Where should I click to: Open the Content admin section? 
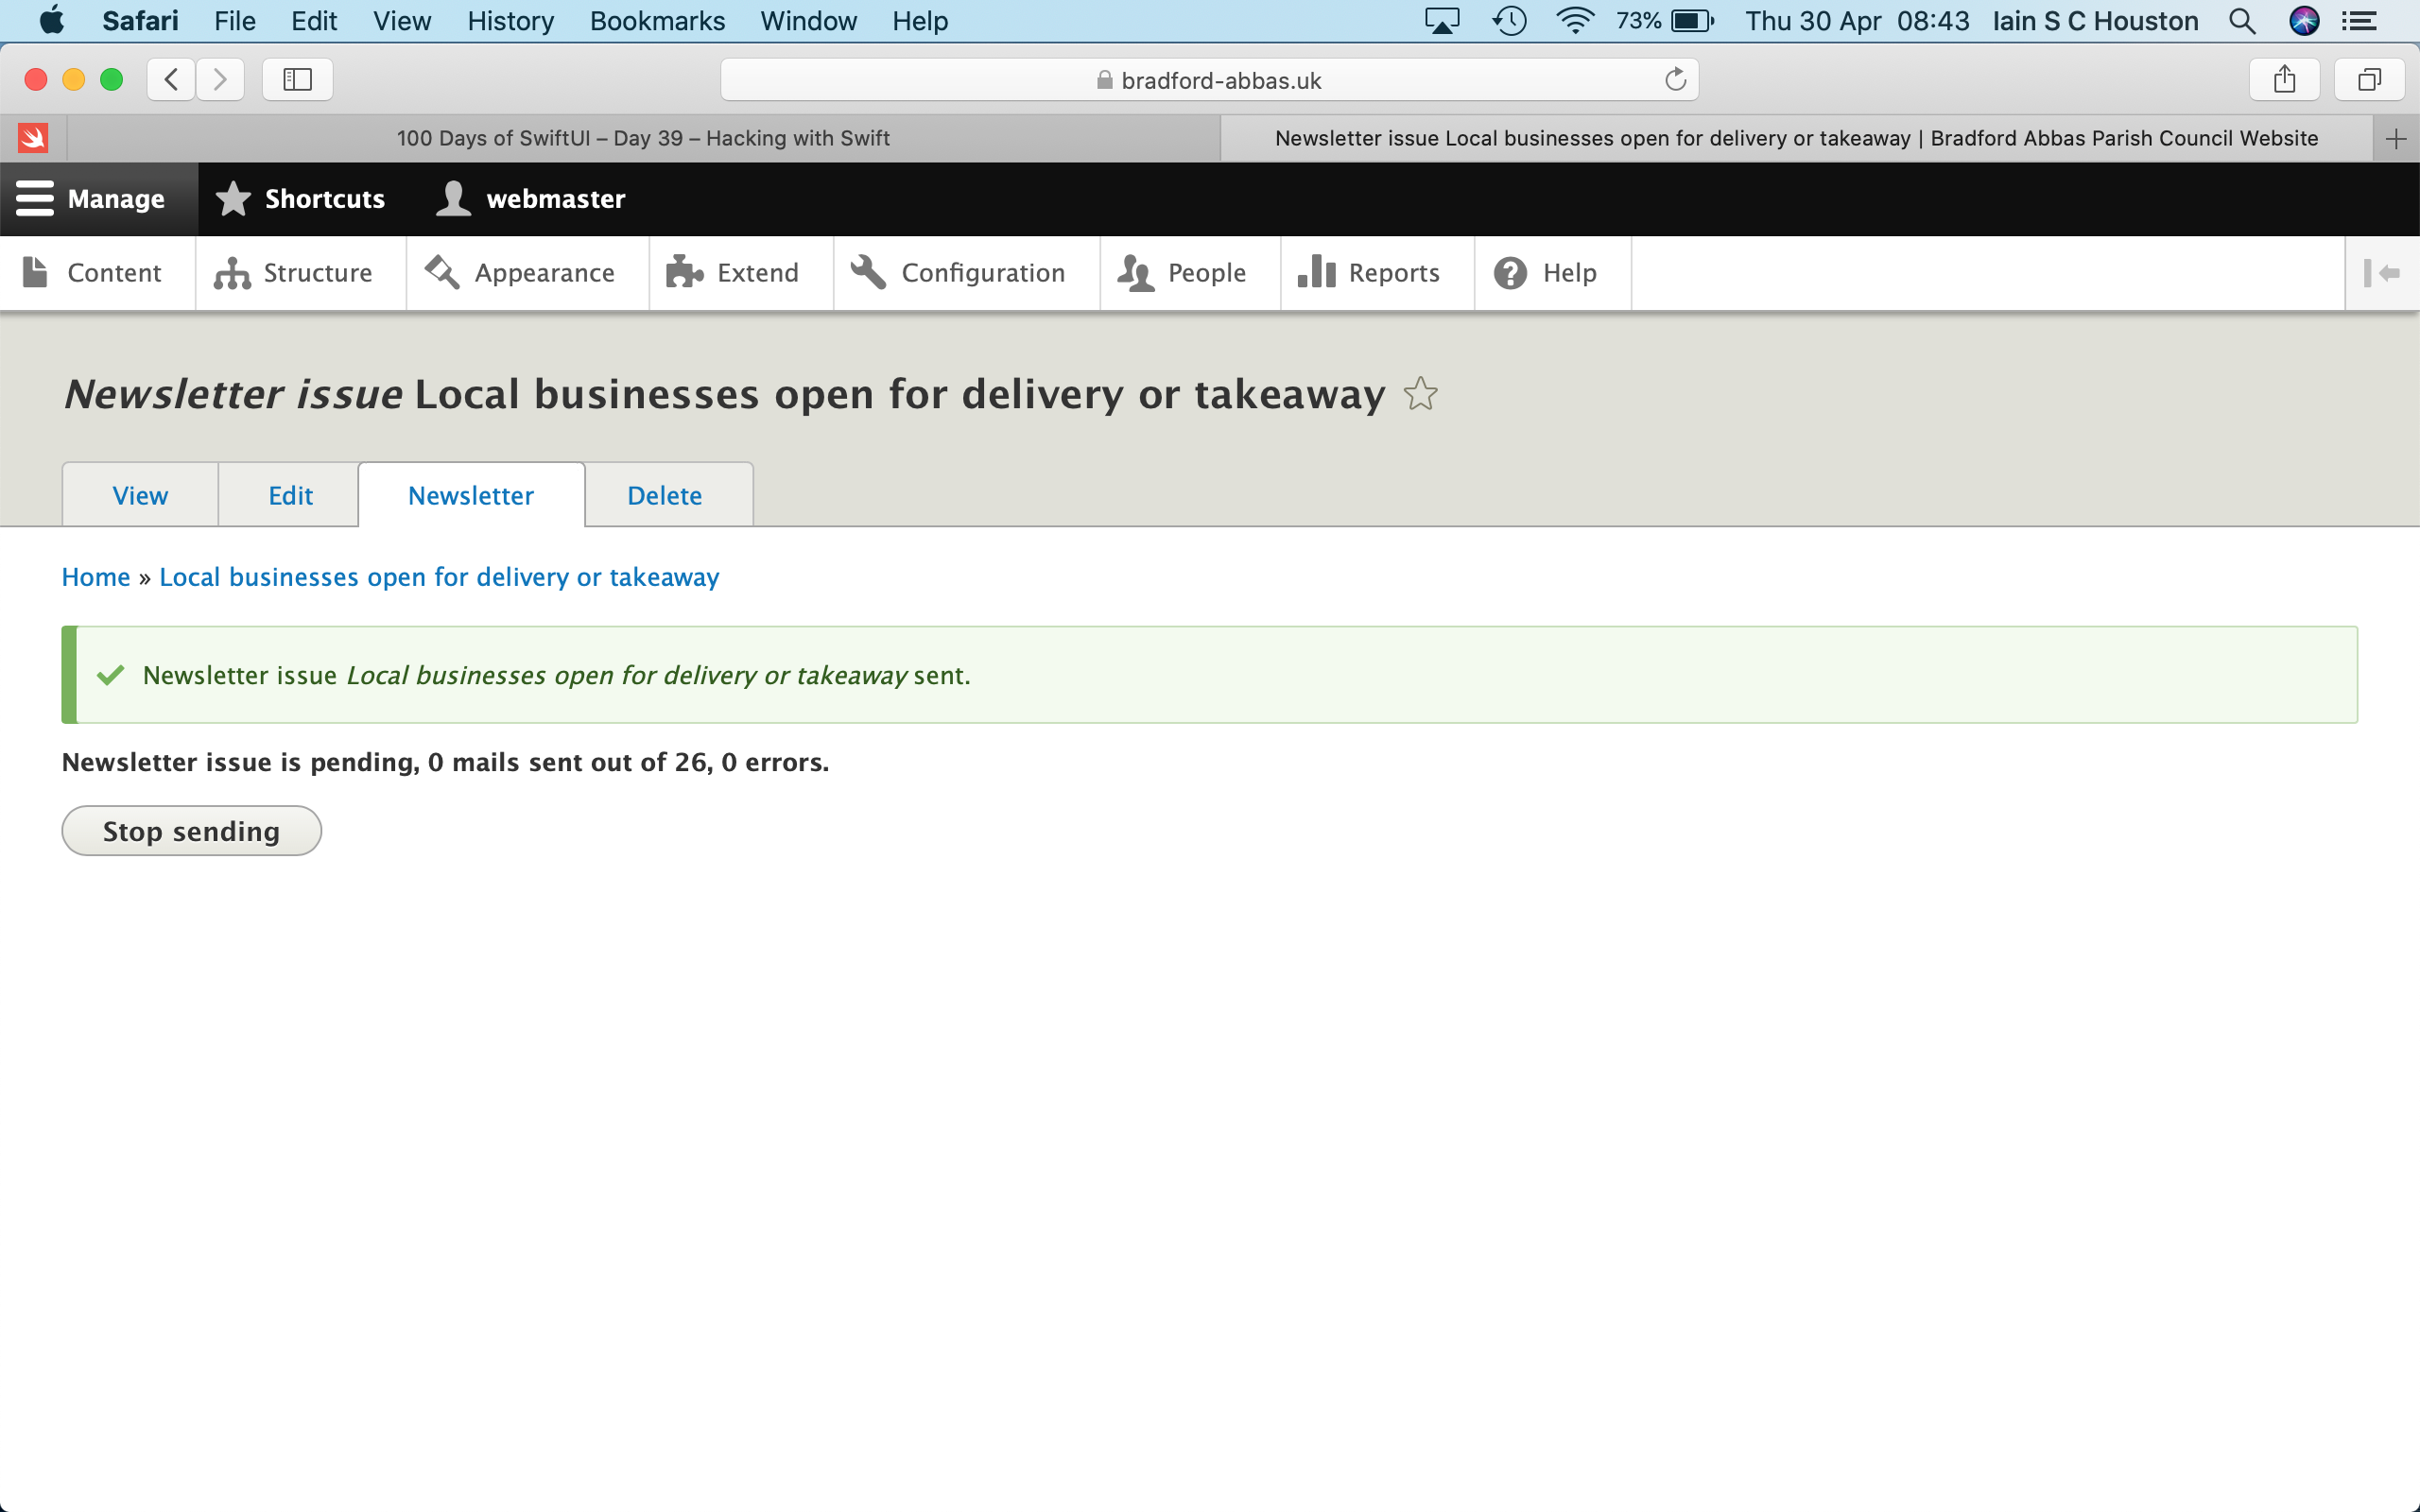95,272
